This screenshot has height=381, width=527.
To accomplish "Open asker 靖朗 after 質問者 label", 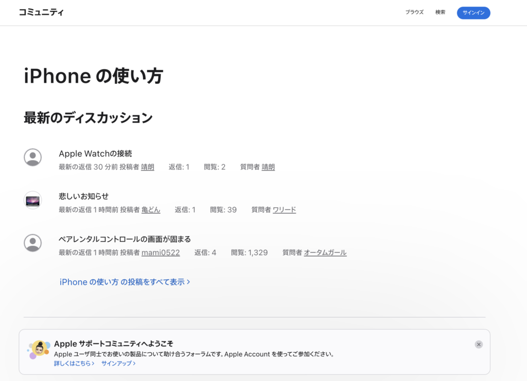I will 268,167.
